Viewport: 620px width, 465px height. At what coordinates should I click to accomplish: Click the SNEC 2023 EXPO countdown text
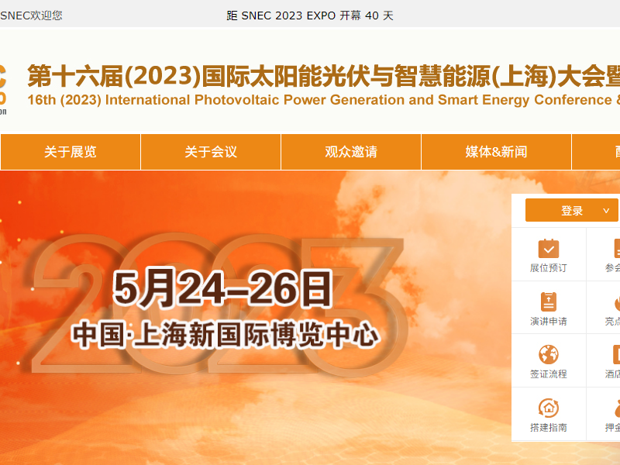click(x=310, y=13)
